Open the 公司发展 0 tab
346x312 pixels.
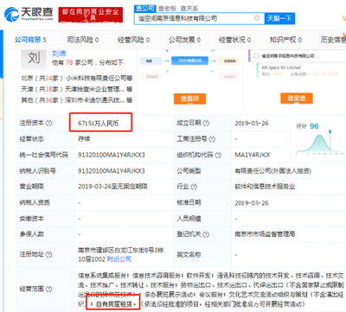(x=184, y=40)
